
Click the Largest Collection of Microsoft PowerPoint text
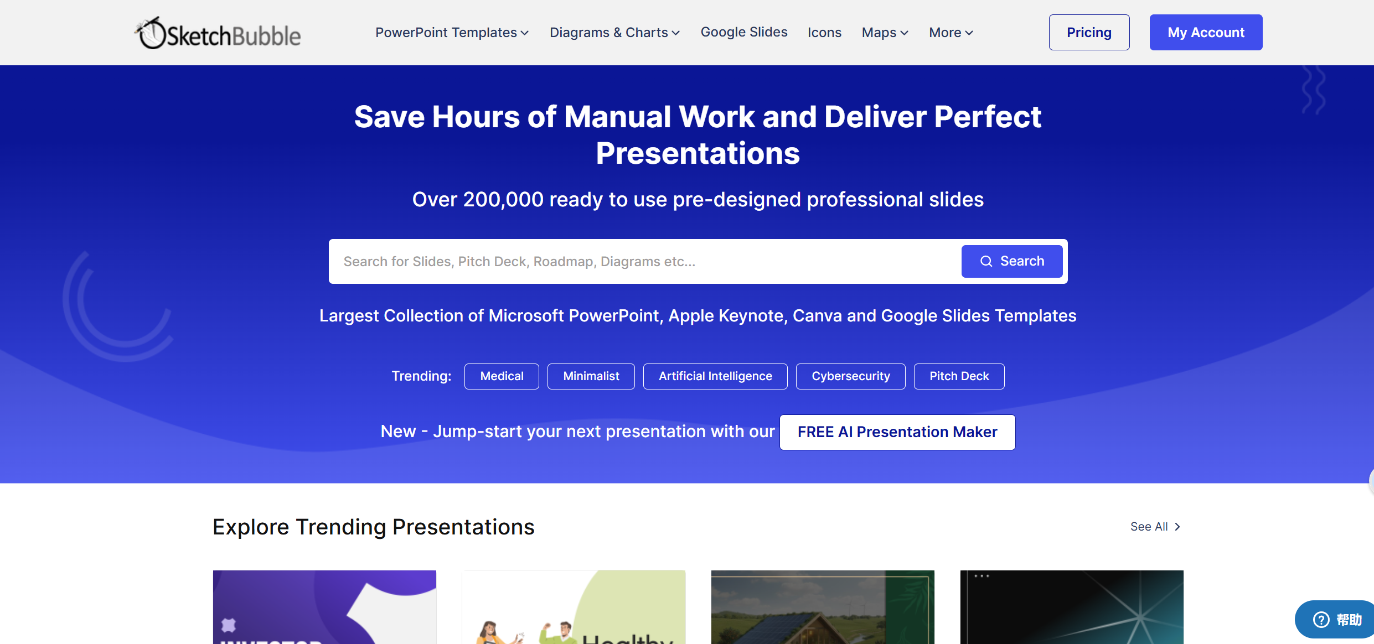coord(698,316)
